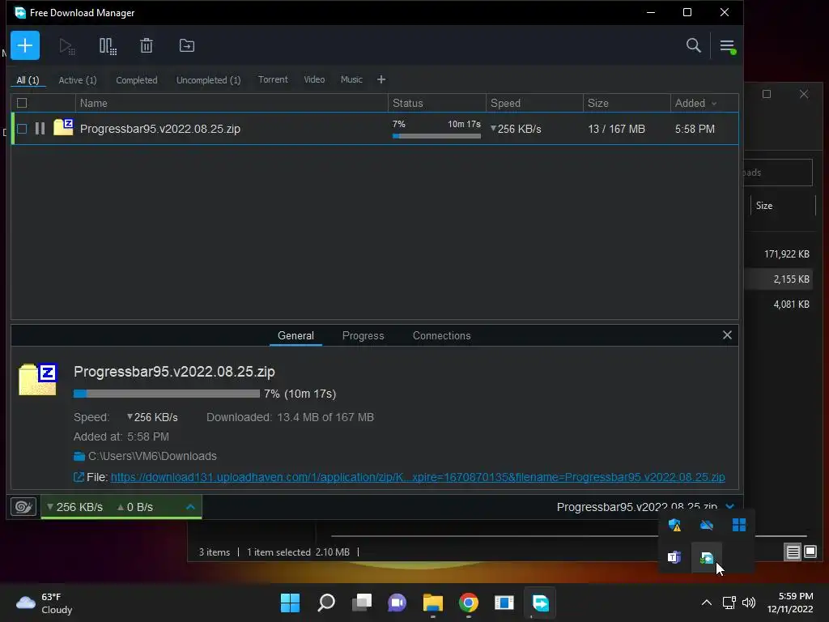Screen dimensions: 829x622
Task: Pause selected downloads in toolbar
Action: point(108,46)
